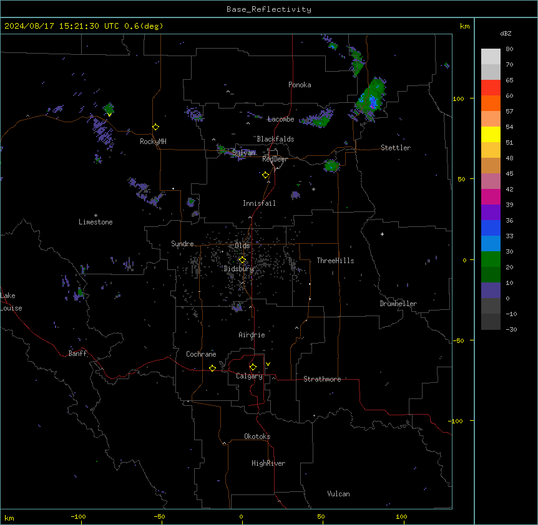Select the Vulcan label

(x=338, y=494)
